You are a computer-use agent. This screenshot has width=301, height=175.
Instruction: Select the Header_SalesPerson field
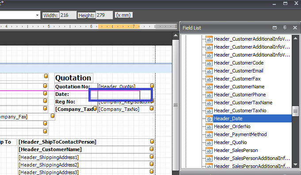[x=236, y=150]
